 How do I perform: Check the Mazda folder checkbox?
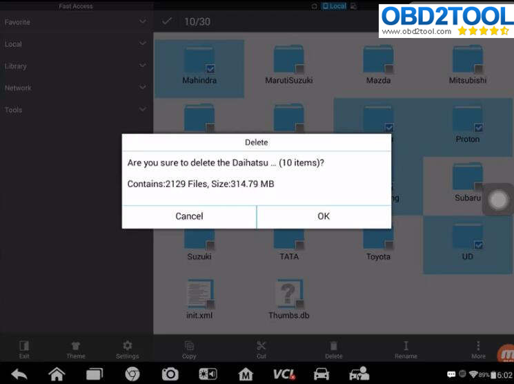(x=389, y=69)
